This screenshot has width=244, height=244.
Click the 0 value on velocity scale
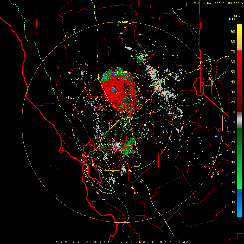234,122
